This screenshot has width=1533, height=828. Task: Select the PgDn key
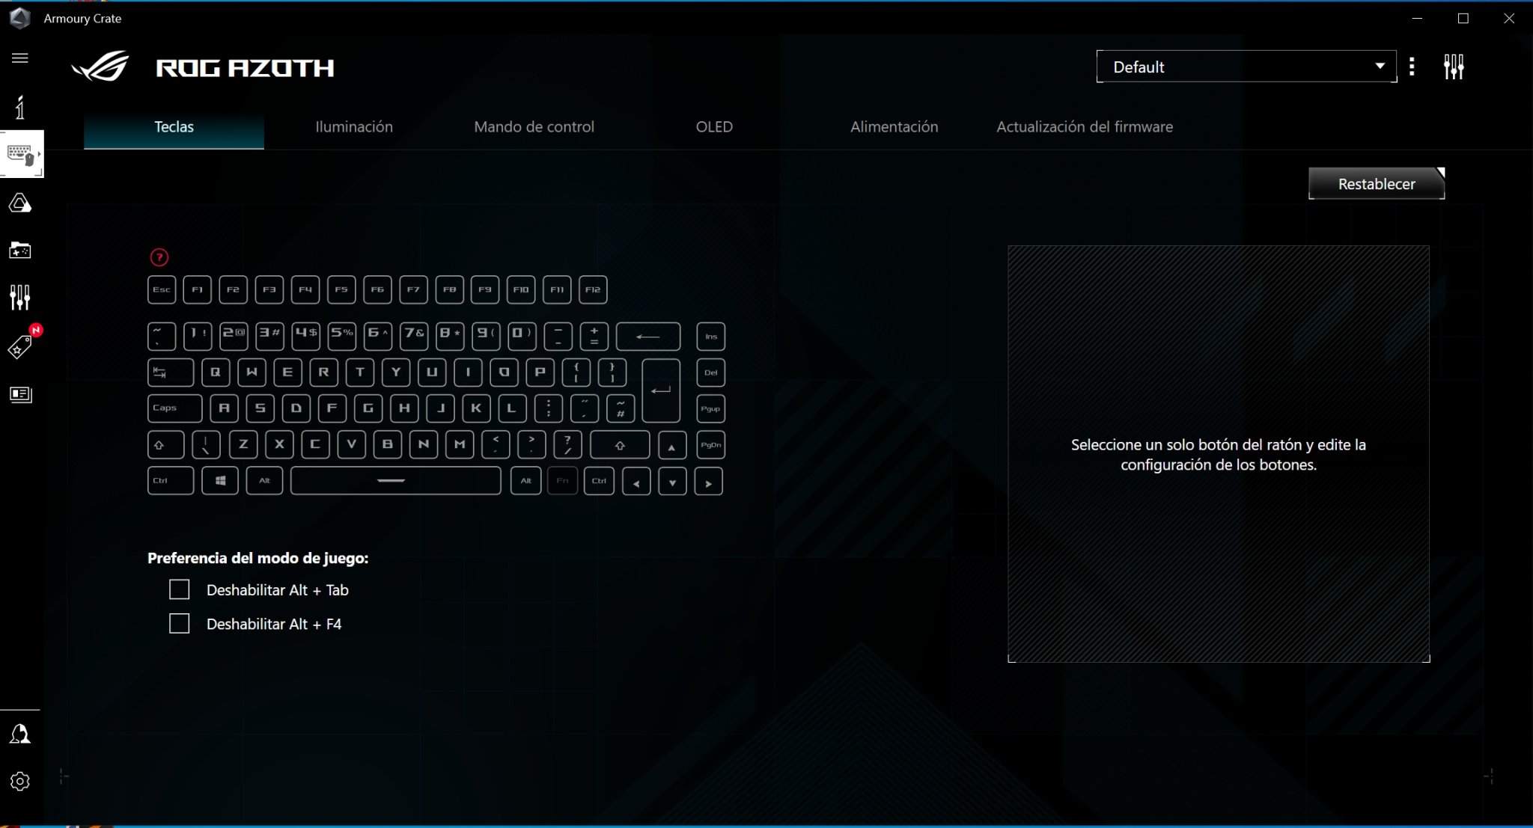(x=711, y=445)
